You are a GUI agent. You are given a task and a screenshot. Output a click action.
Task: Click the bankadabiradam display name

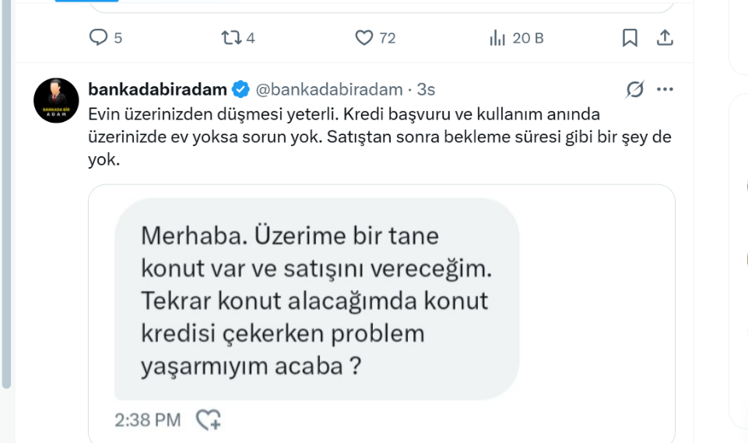[158, 89]
